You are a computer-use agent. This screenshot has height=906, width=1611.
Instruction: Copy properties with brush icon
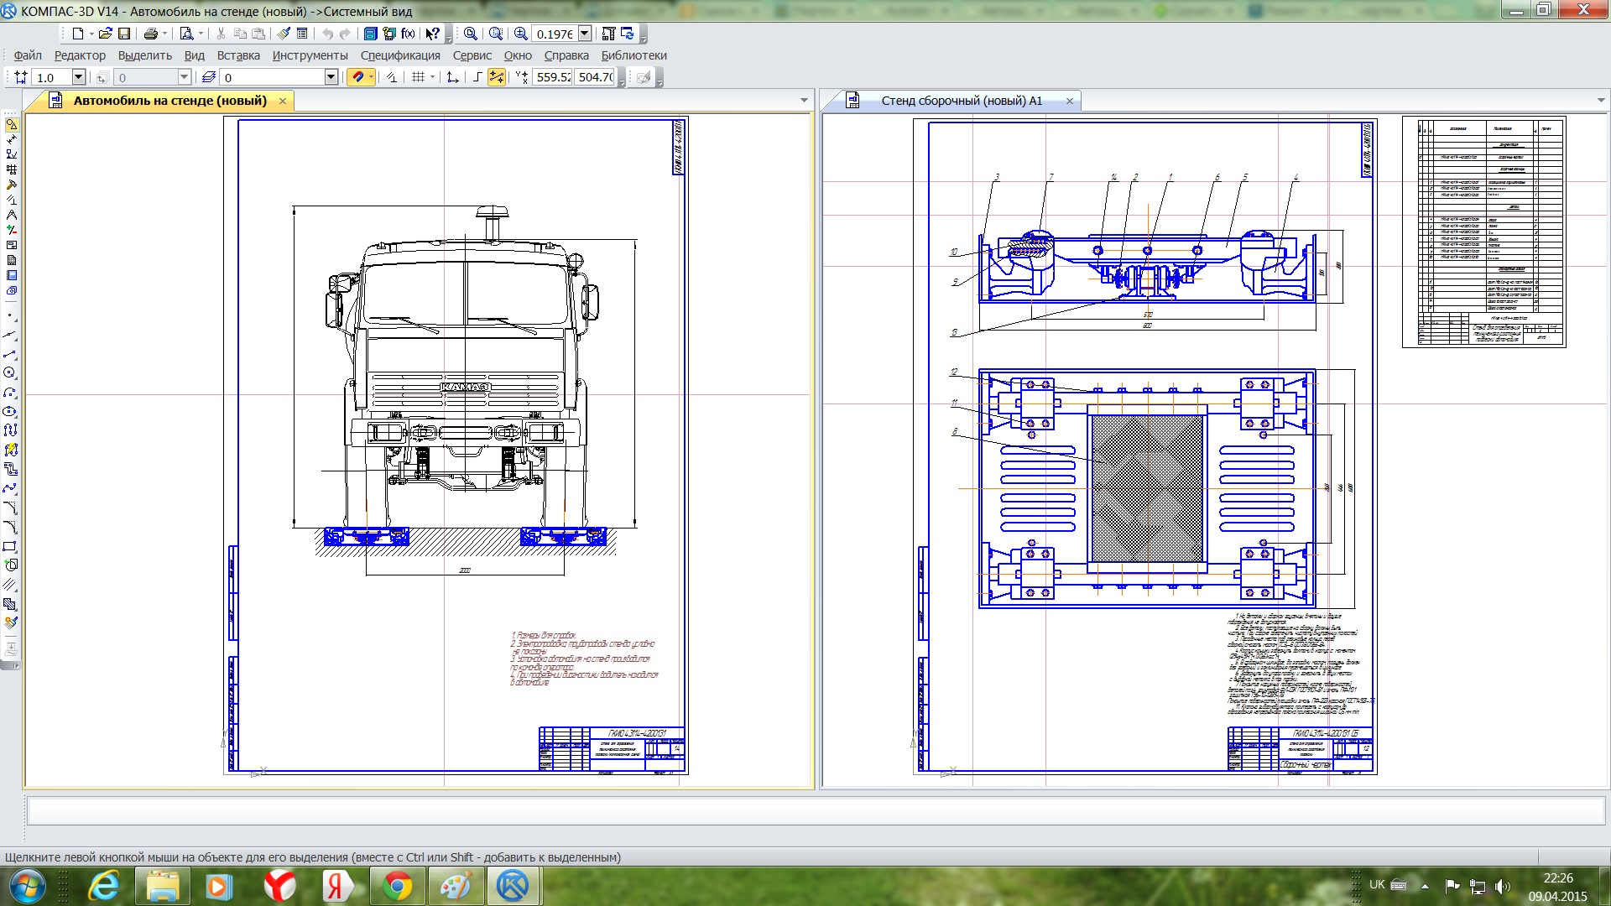(284, 34)
